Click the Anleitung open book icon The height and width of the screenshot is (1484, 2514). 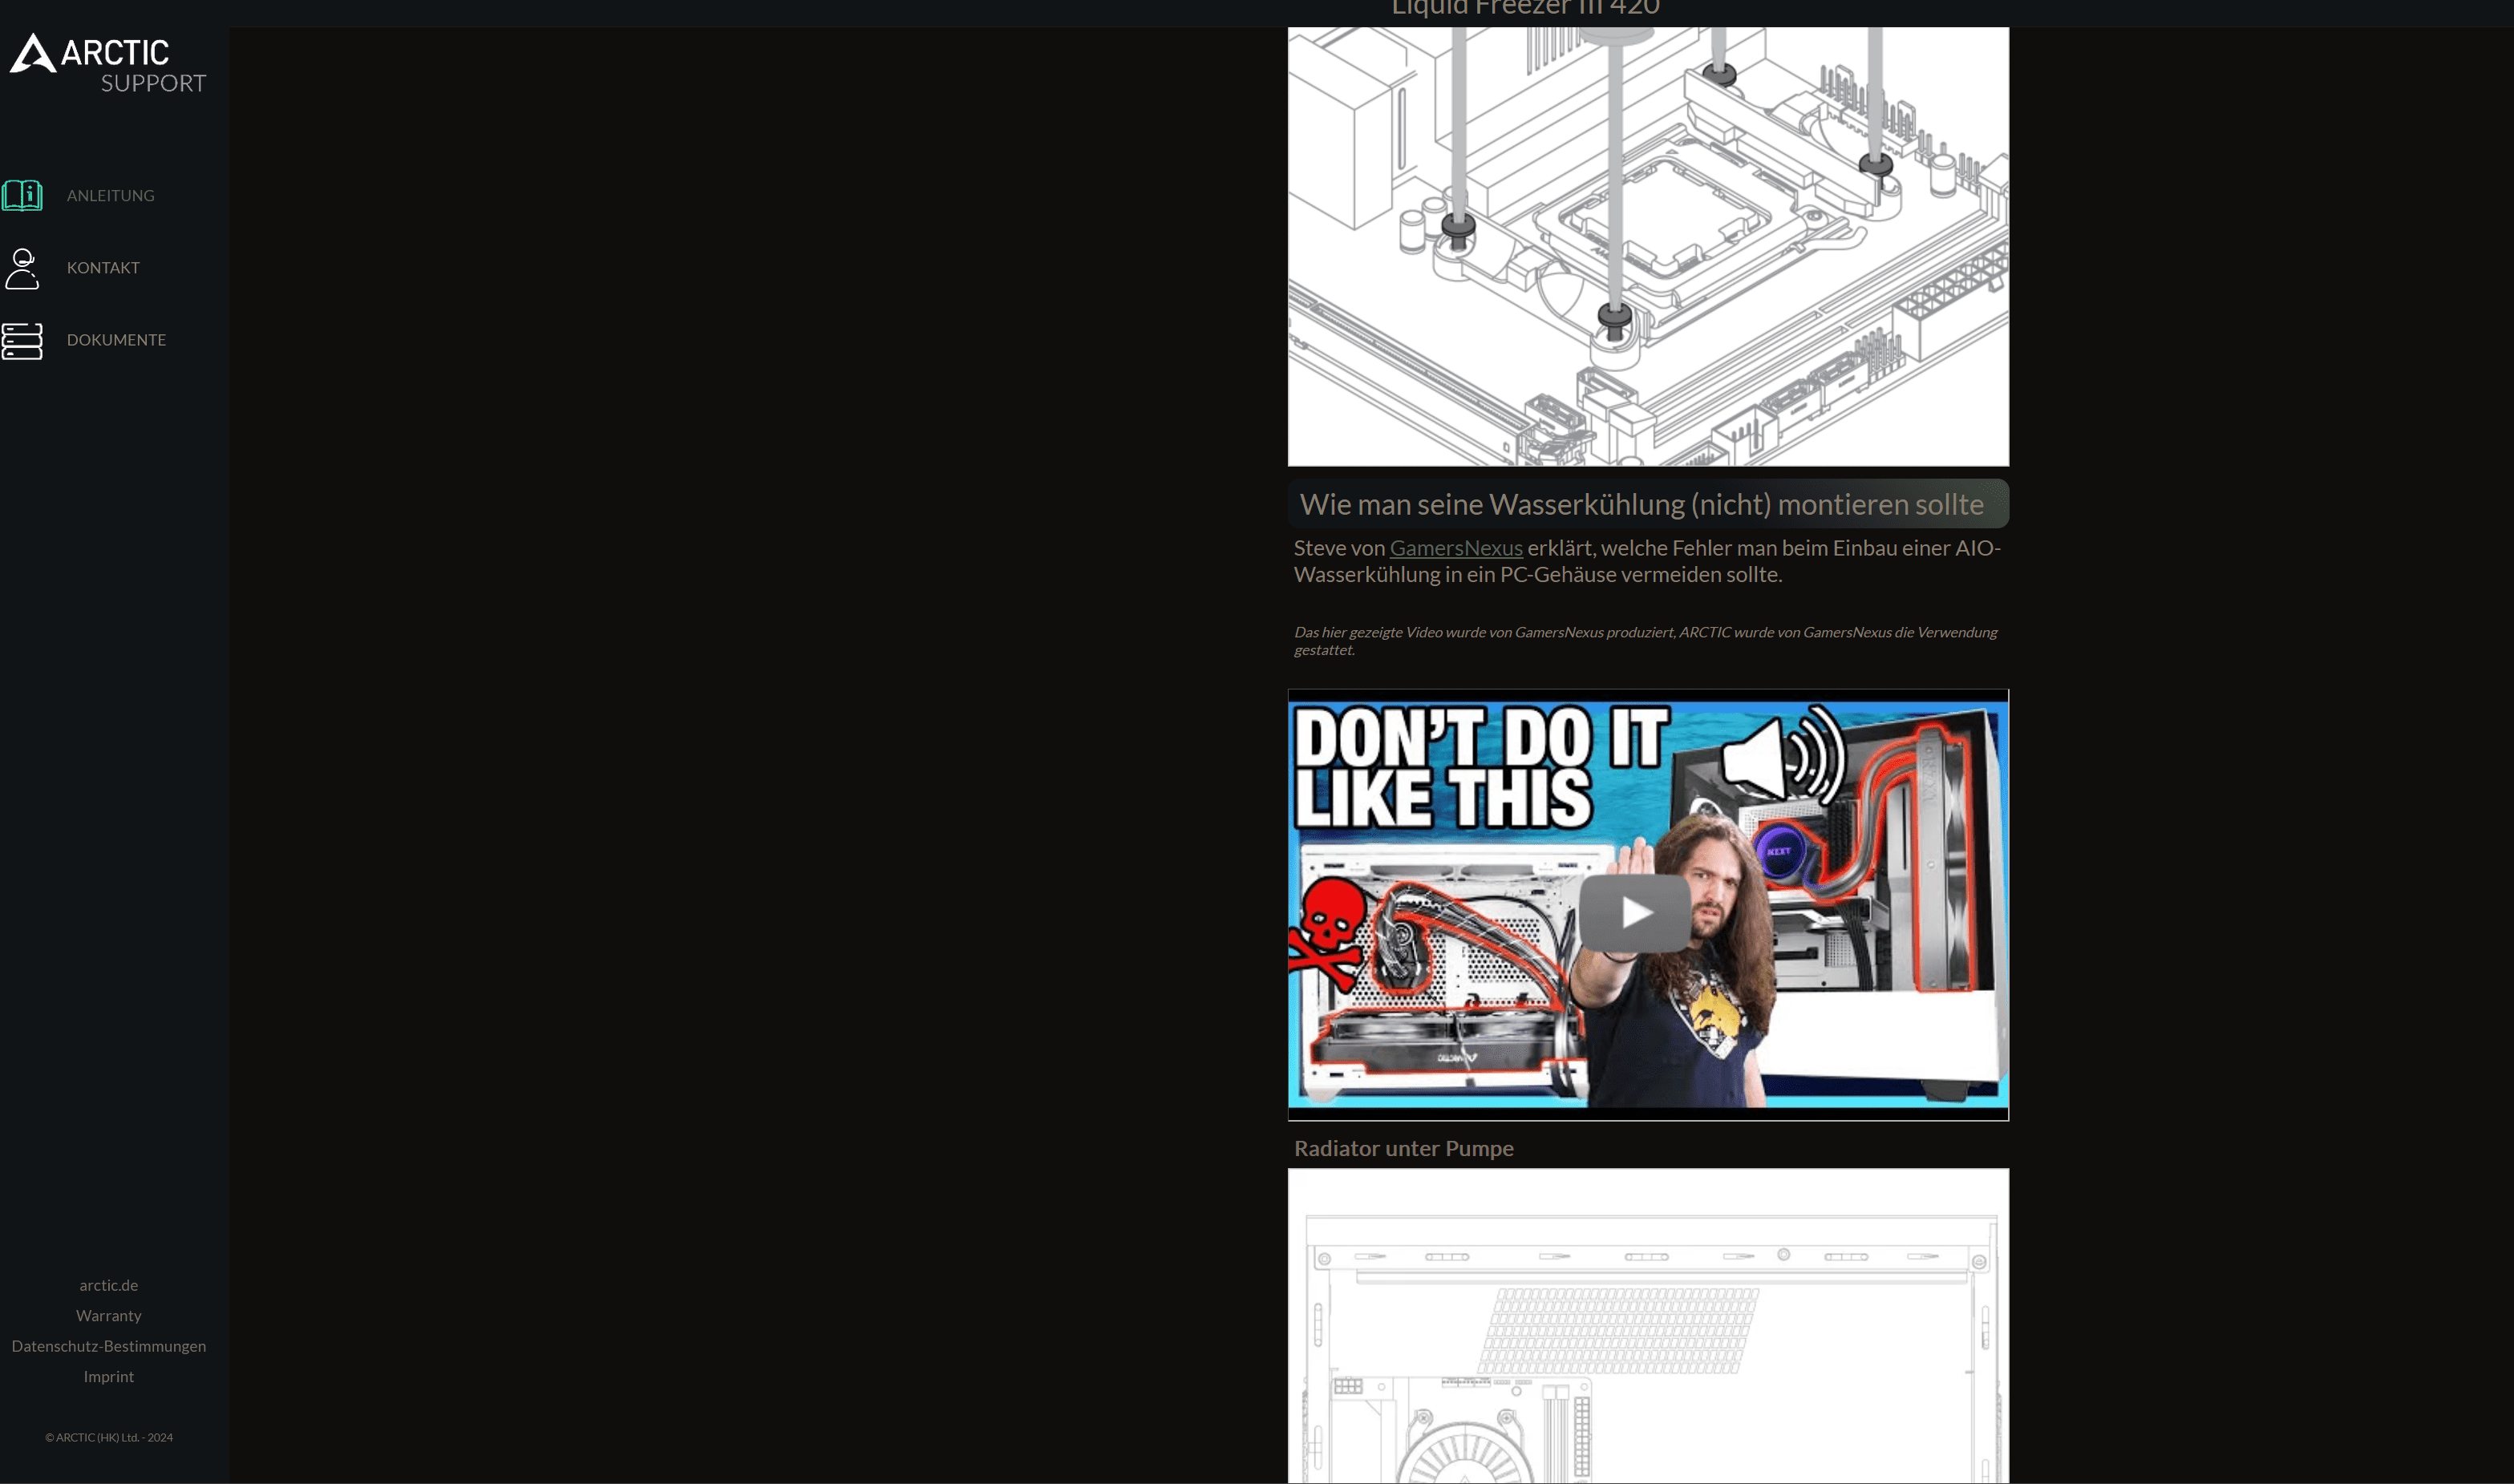(22, 195)
